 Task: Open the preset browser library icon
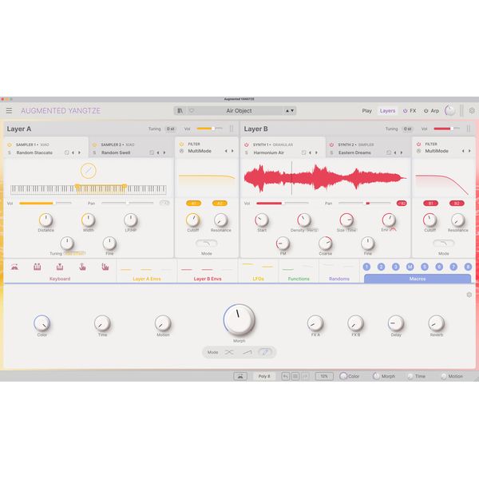(180, 111)
